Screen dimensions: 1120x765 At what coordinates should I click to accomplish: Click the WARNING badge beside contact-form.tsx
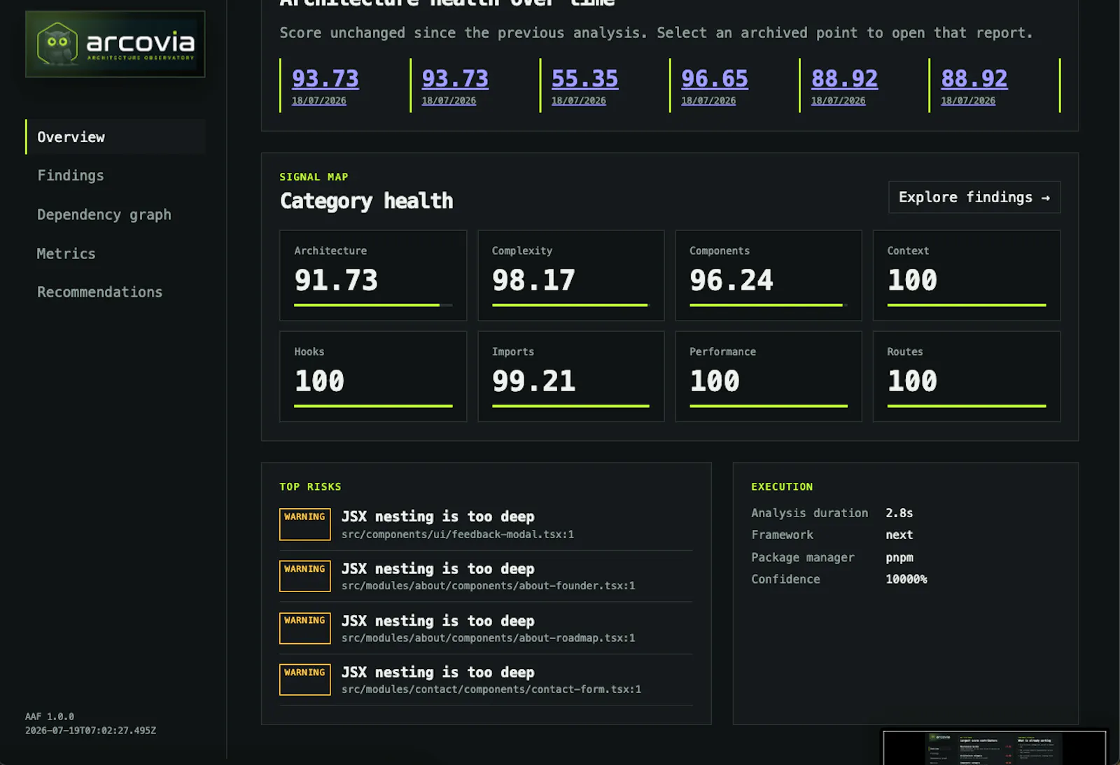pyautogui.click(x=305, y=680)
